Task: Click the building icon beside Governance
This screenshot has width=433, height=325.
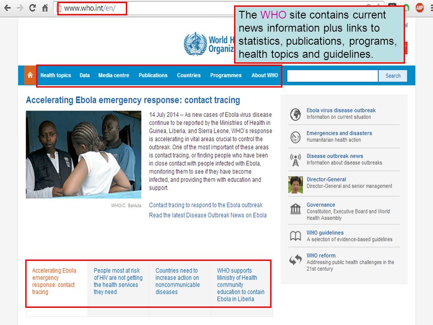Action: point(295,209)
